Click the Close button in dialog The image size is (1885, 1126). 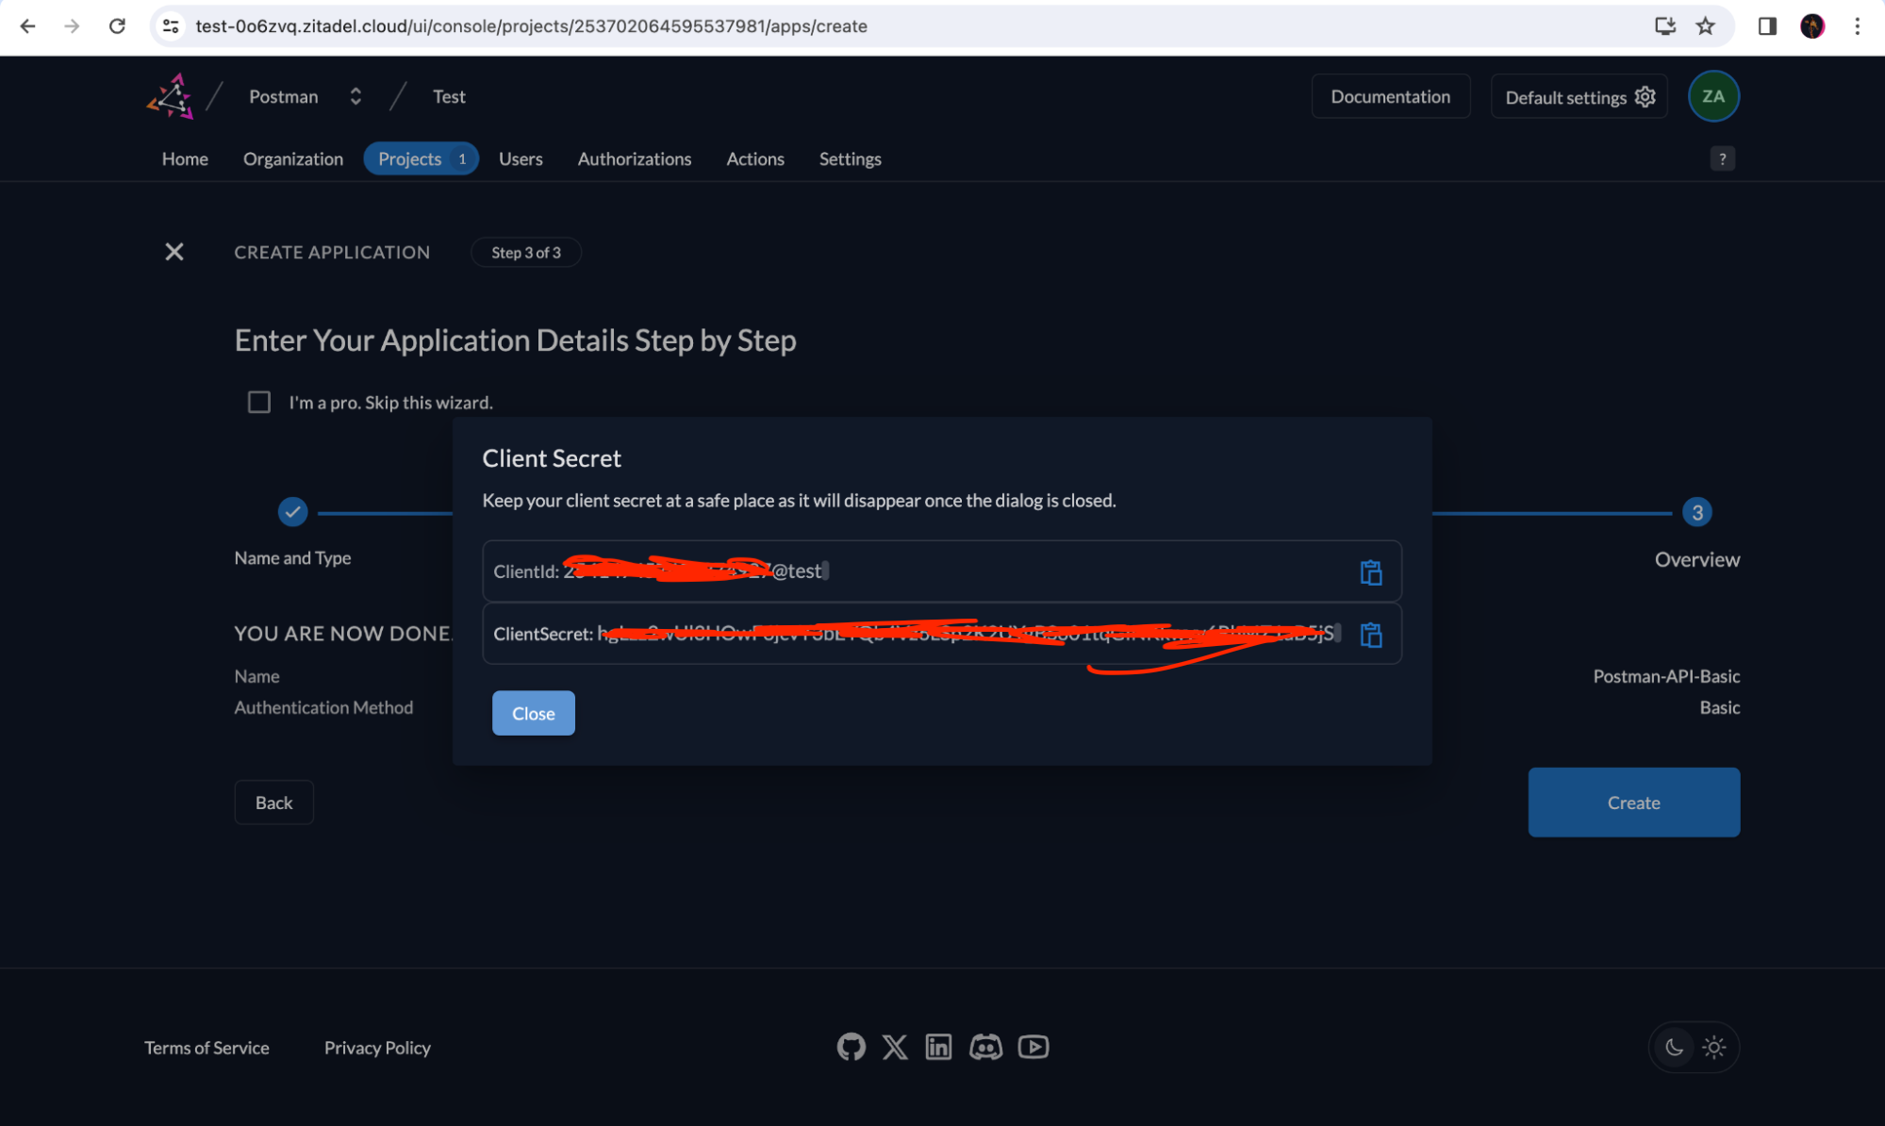533,713
